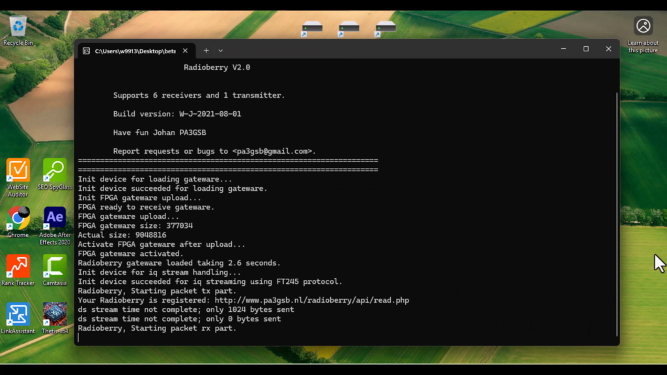
Task: Open the leftmost drive shortcut above the terminal
Action: [311, 26]
